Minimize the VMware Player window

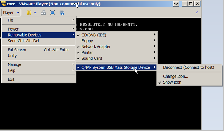tap(185, 4)
